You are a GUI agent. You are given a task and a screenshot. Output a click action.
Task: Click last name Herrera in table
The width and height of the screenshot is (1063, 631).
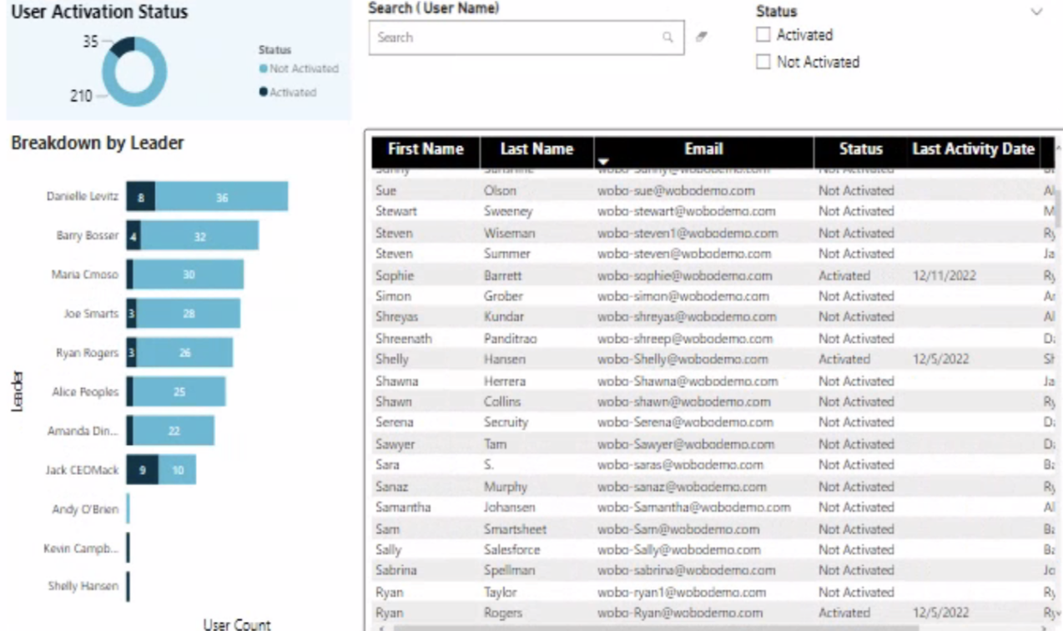[503, 381]
